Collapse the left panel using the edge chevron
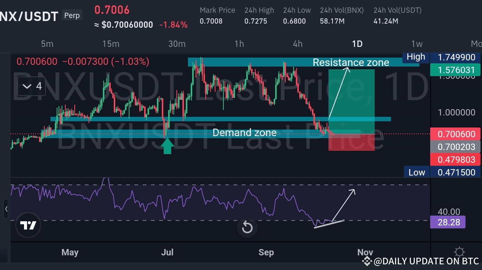The width and height of the screenshot is (482, 270). click(x=7, y=209)
